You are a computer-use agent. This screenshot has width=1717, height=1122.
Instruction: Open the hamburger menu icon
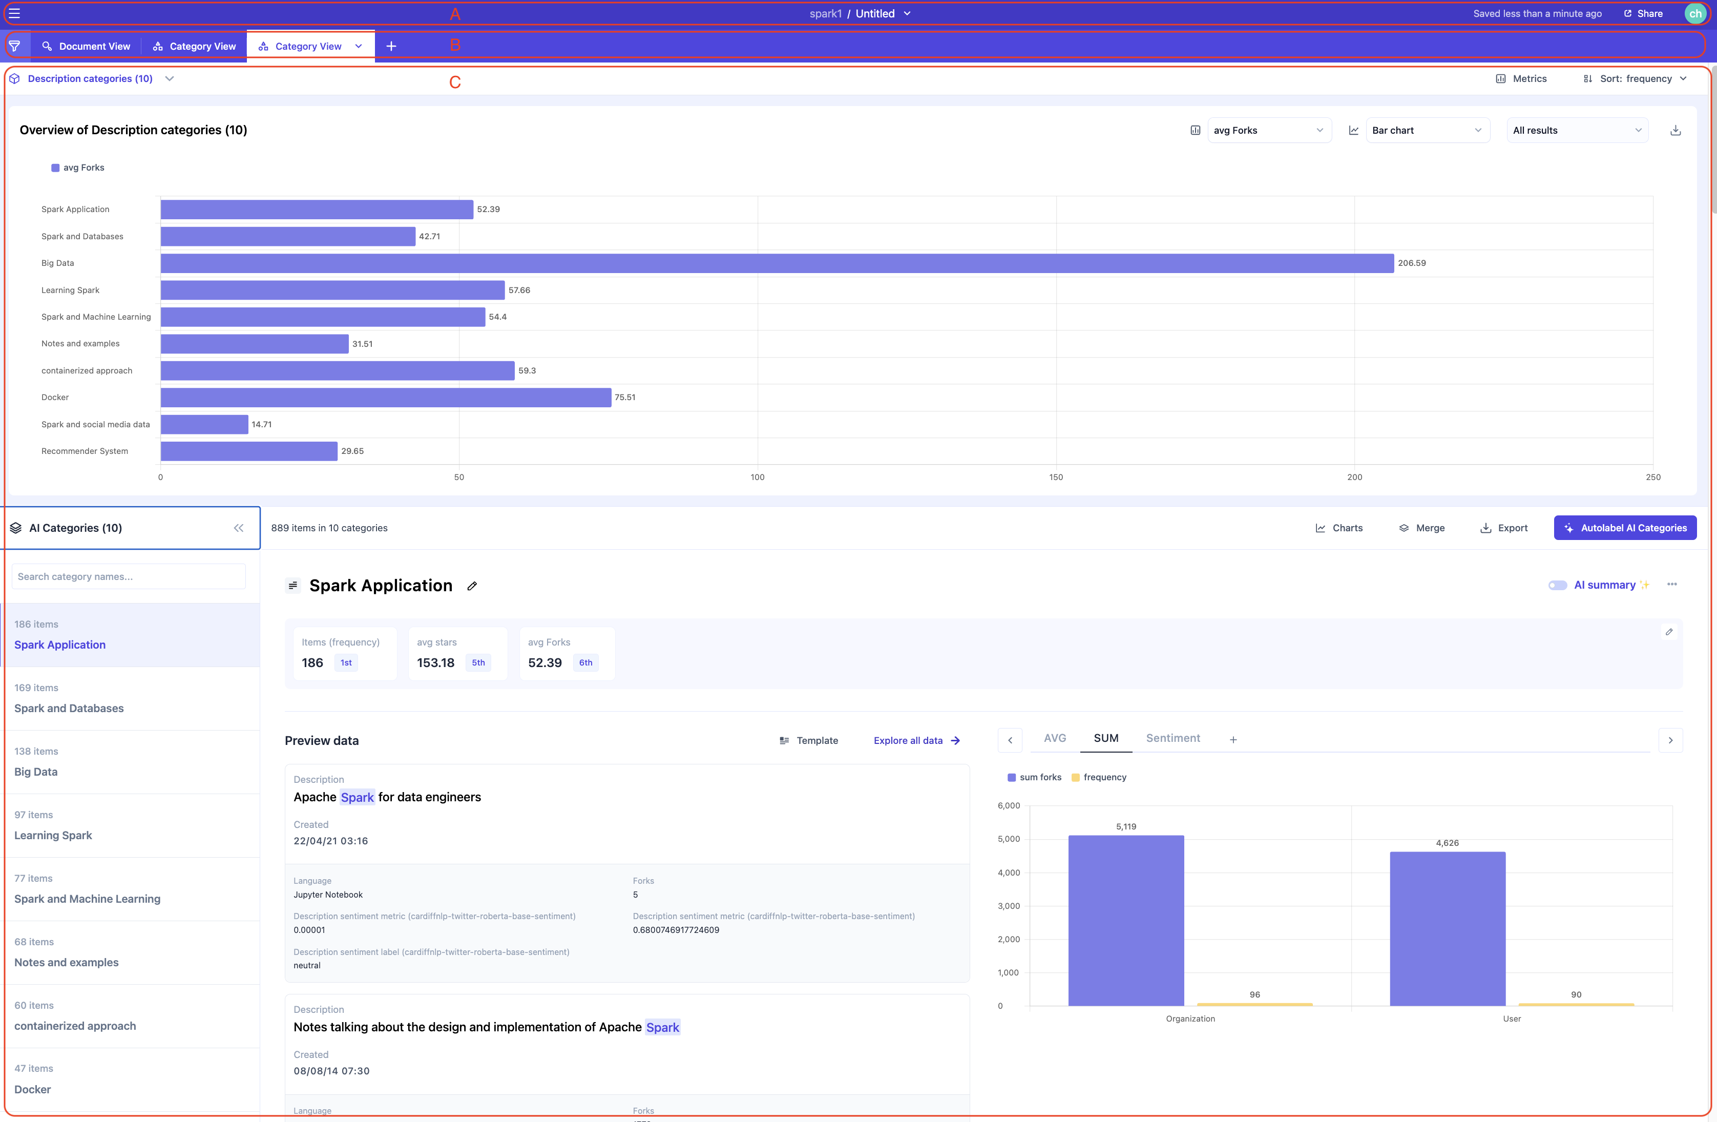(x=14, y=14)
